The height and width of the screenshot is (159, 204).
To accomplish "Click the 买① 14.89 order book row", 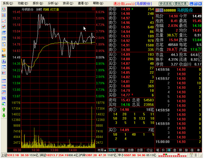I will tap(131, 54).
